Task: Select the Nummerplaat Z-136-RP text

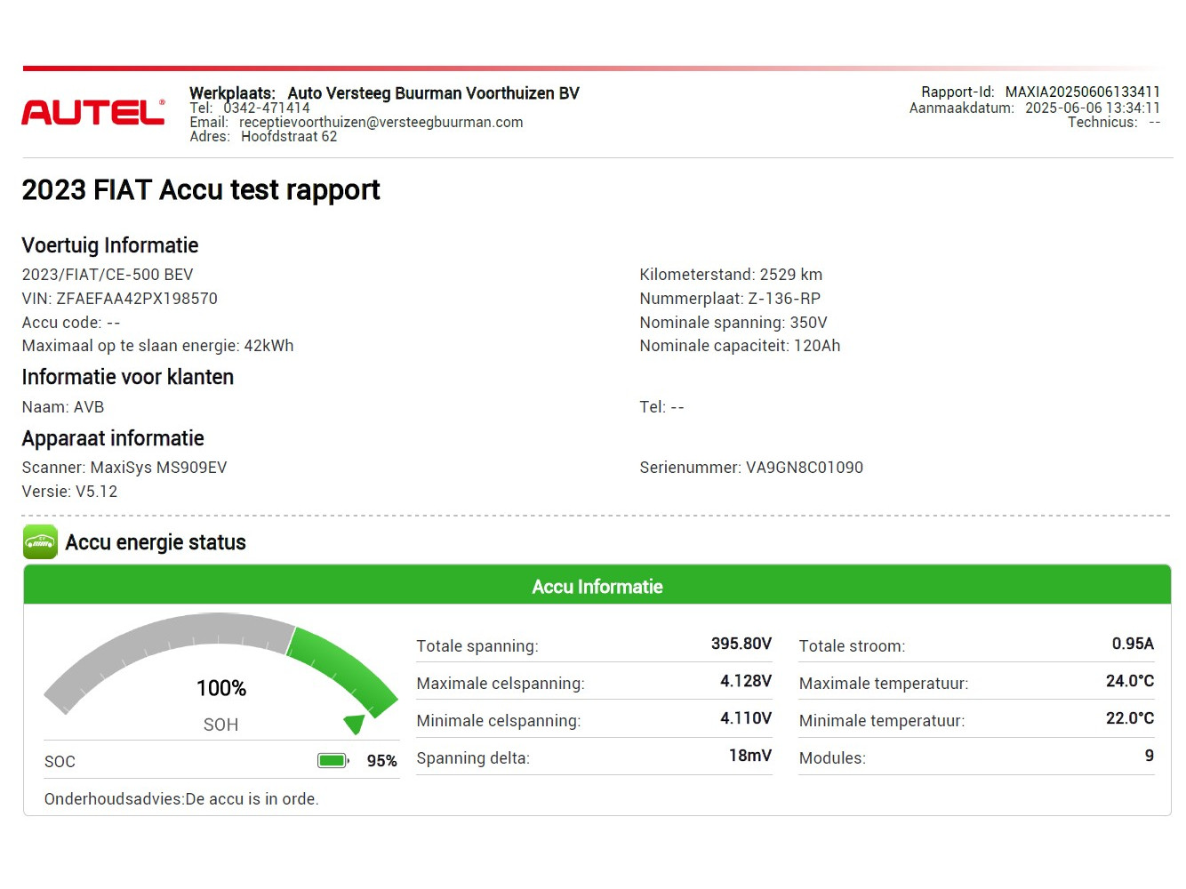Action: (729, 299)
